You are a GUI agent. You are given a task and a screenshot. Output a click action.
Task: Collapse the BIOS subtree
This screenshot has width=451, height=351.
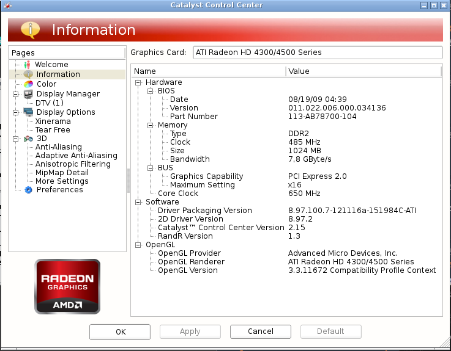[x=150, y=92]
